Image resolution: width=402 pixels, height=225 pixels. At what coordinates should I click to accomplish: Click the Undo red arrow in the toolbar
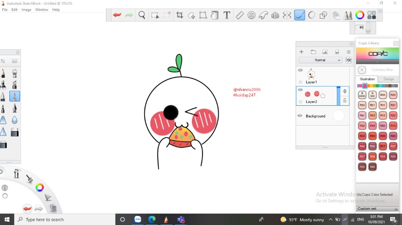(x=117, y=15)
